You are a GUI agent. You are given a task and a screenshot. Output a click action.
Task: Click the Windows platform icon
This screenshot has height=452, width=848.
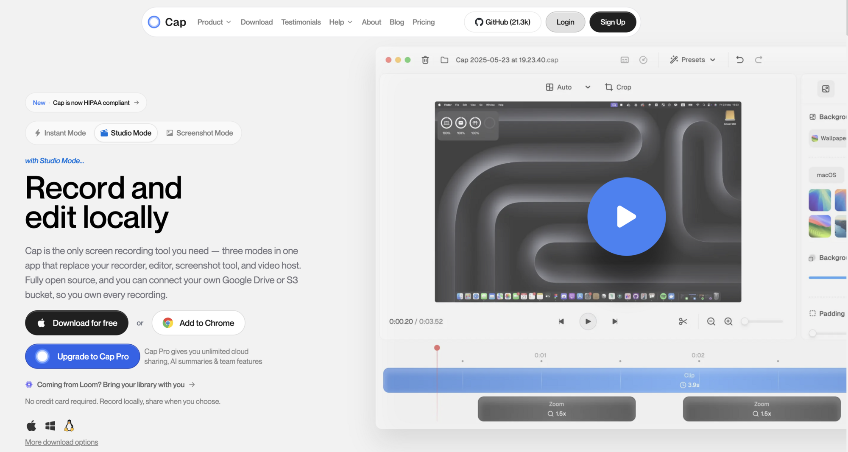click(50, 426)
